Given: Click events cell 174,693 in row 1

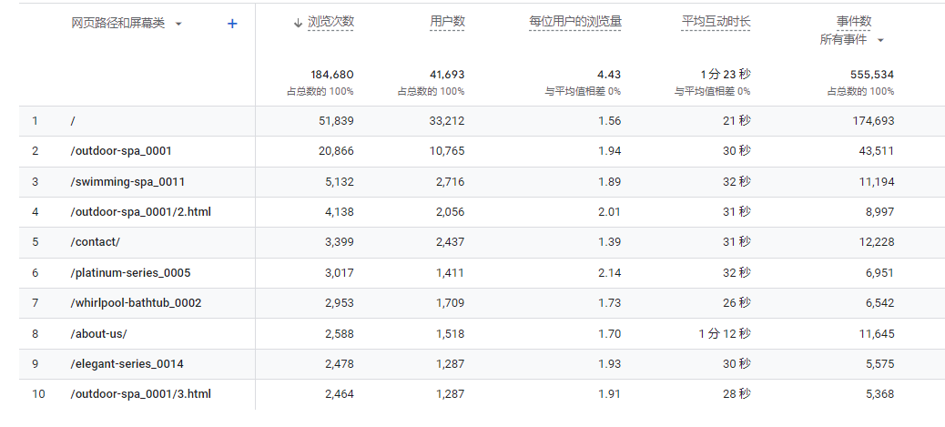Looking at the screenshot, I should pos(872,120).
